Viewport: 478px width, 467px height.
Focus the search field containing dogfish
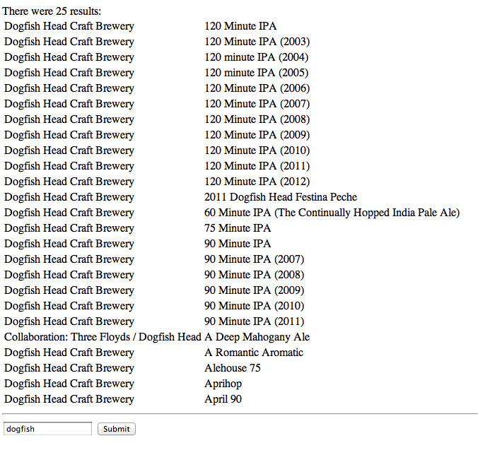[x=47, y=429]
